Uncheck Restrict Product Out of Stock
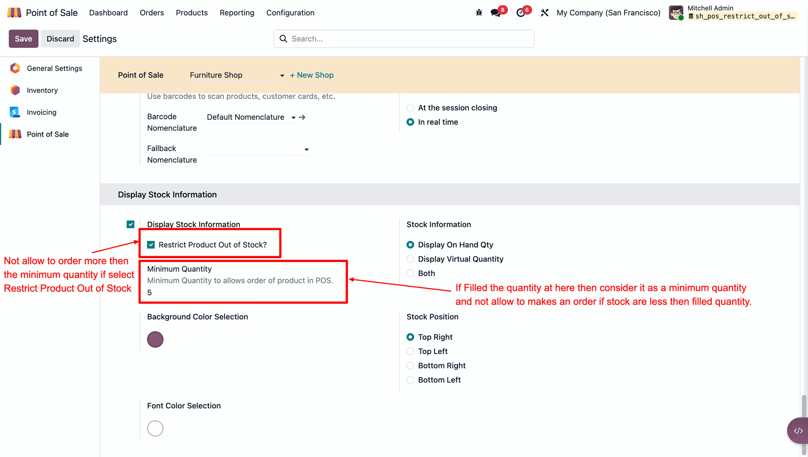Viewport: 808px width, 457px height. pos(151,245)
